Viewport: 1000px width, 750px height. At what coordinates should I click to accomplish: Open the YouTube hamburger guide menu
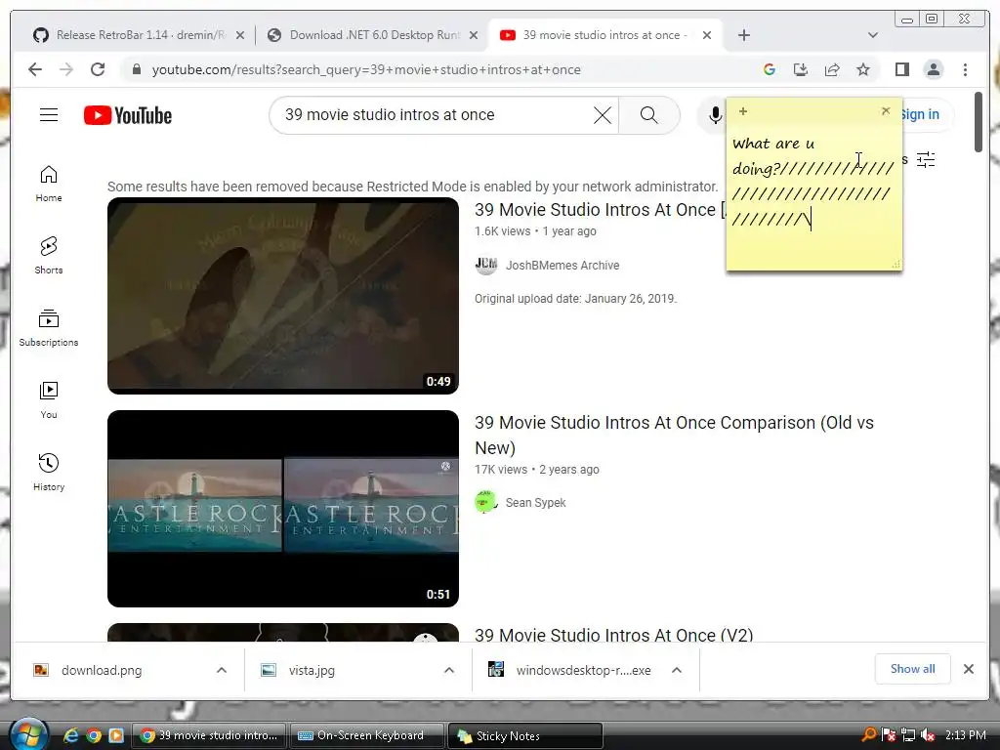[49, 115]
